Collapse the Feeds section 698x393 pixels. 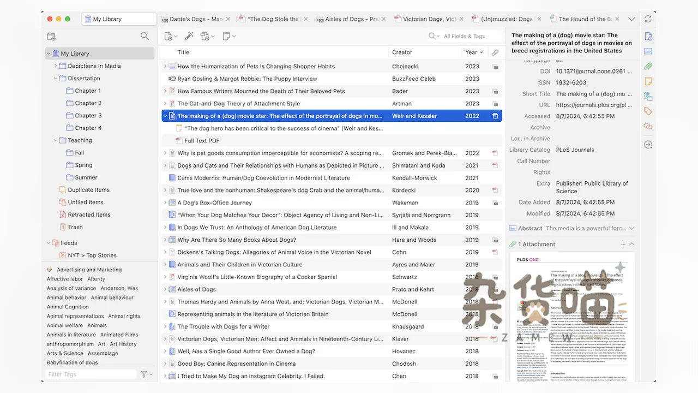[x=49, y=243]
